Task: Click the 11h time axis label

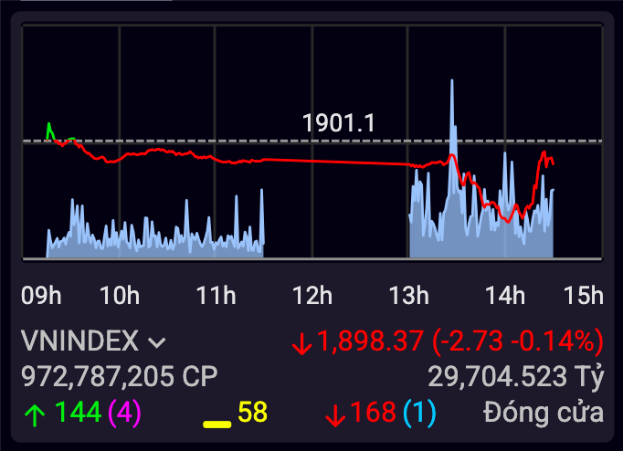Action: pos(216,296)
